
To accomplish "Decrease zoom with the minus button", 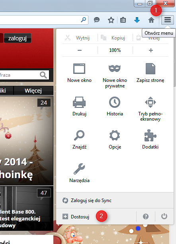I will 80,50.
